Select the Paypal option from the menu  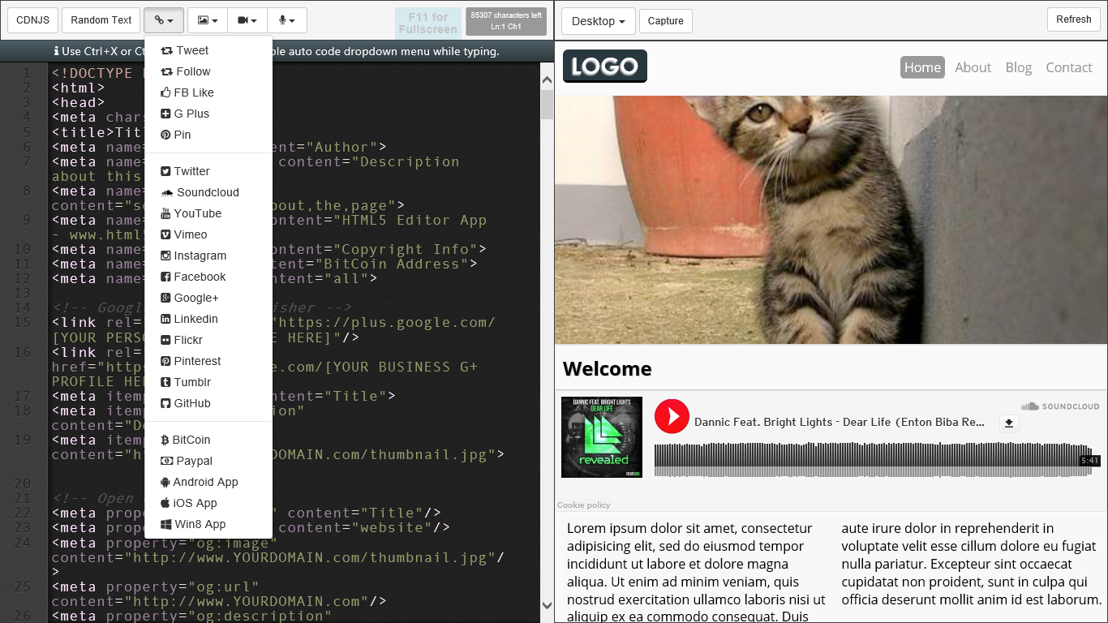(x=191, y=461)
